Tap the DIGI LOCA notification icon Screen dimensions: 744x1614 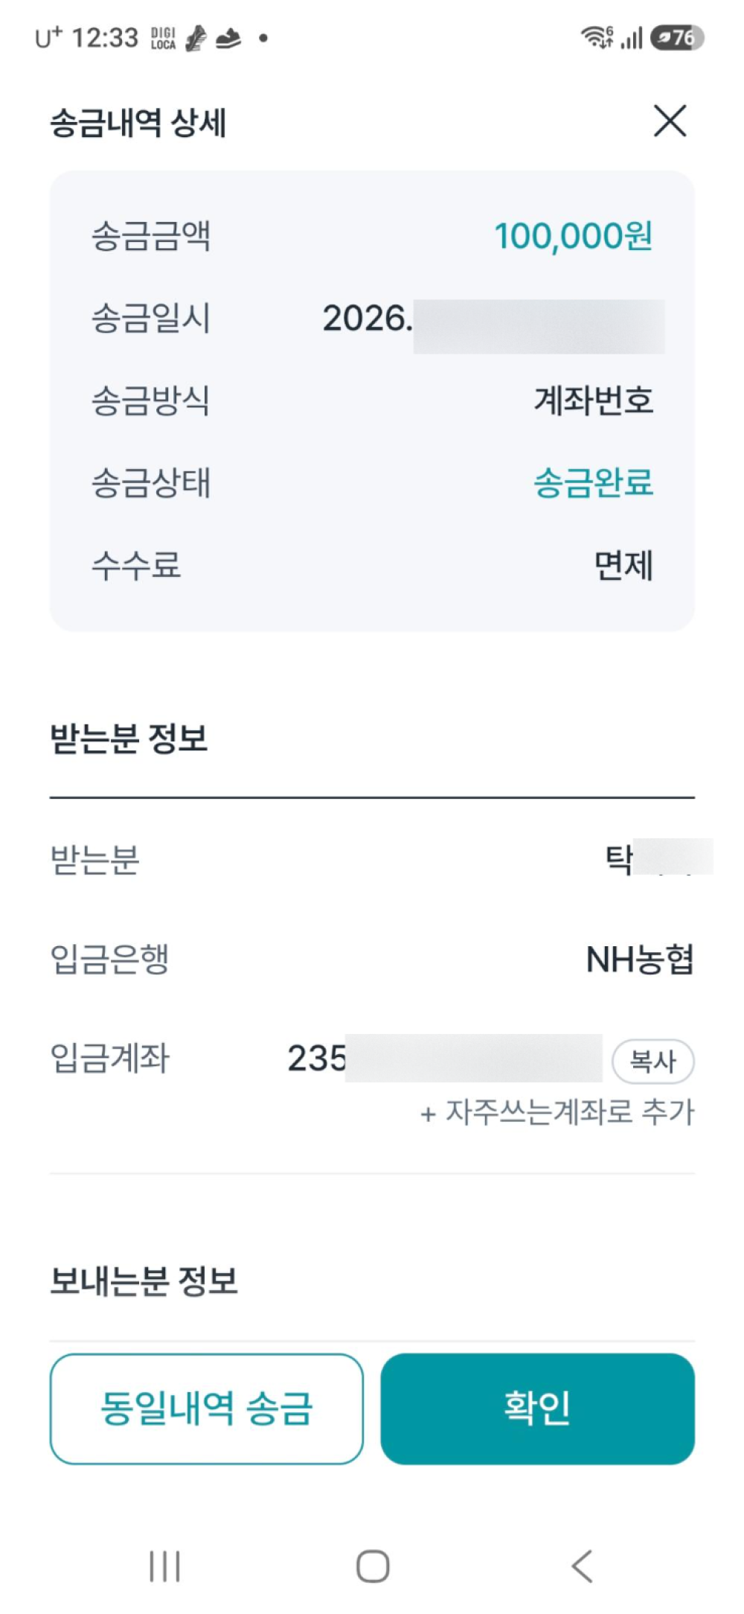[x=163, y=38]
